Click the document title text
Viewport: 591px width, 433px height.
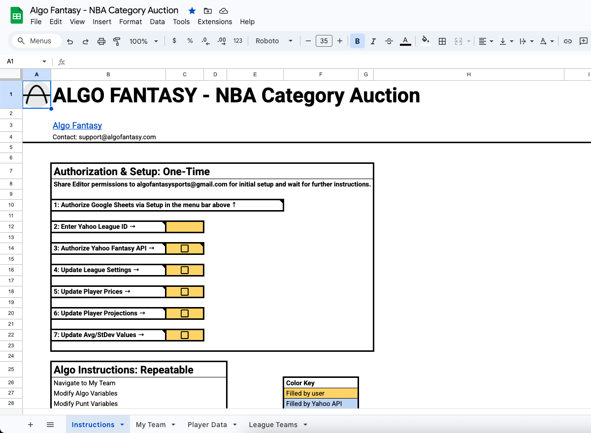pos(104,10)
